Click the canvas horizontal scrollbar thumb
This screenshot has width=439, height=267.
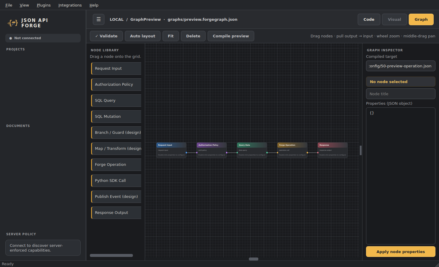[x=253, y=259]
